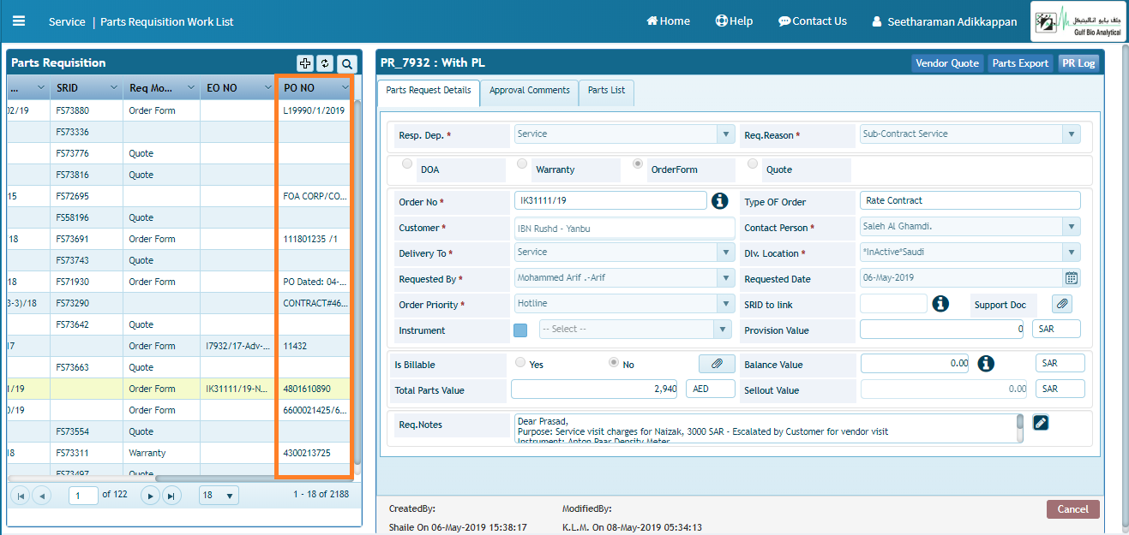Click the page number input field
The height and width of the screenshot is (535, 1129).
(83, 495)
